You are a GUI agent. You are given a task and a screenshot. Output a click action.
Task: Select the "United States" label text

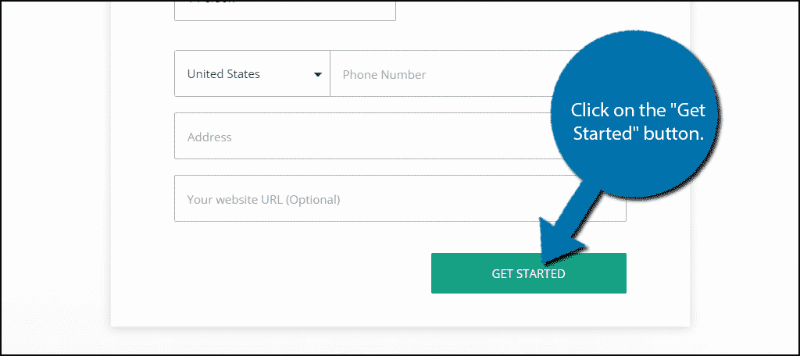[x=223, y=75]
